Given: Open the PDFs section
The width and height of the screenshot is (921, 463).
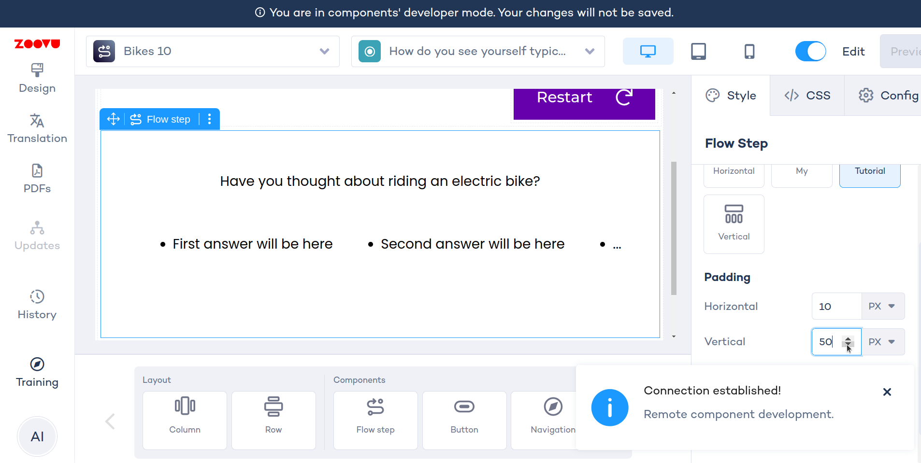Looking at the screenshot, I should 37,179.
